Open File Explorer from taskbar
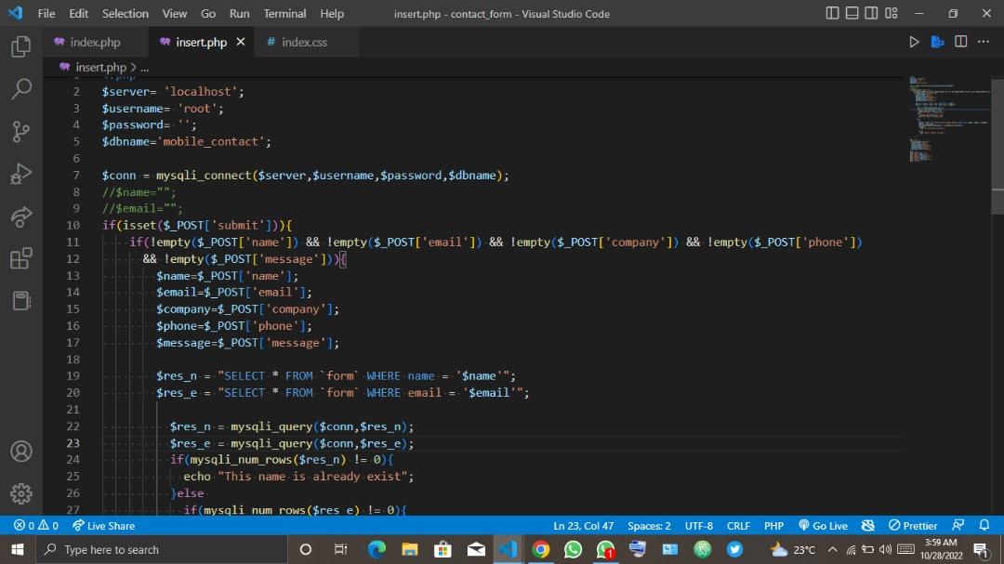The height and width of the screenshot is (564, 1004). tap(410, 549)
